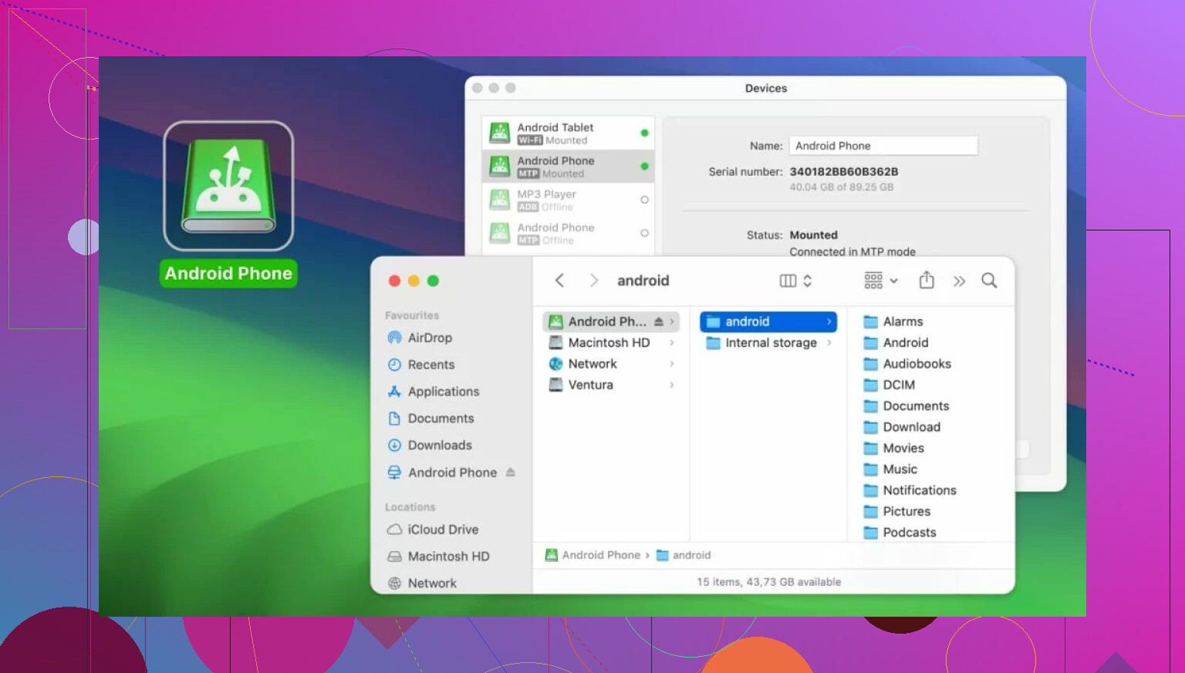Open the Android Phone desktop drive icon
Screen dimensions: 1185x673
228,186
